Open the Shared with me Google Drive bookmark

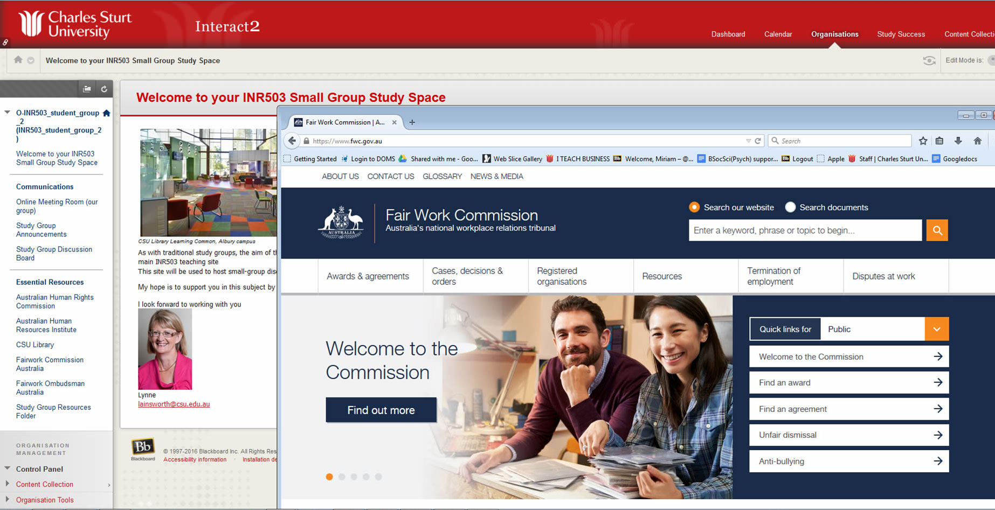(438, 159)
